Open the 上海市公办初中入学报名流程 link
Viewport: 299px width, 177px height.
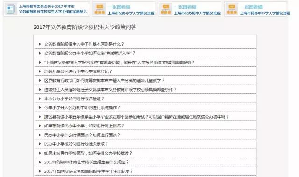click(197, 13)
